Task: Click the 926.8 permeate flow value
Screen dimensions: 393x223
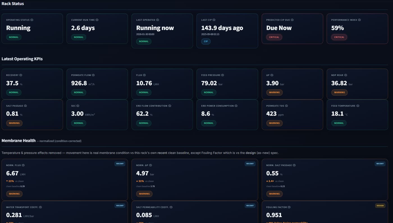Action: (79, 83)
